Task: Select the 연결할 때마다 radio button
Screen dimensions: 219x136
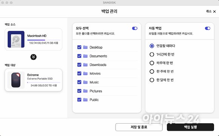Action: click(x=152, y=46)
